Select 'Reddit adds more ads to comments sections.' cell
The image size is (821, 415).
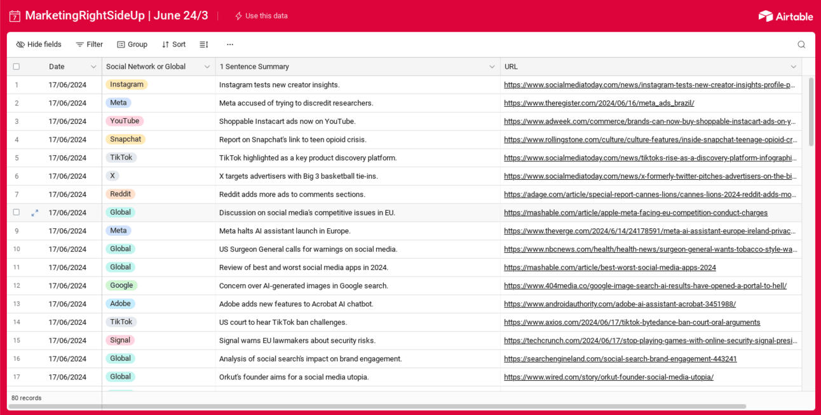coord(358,194)
